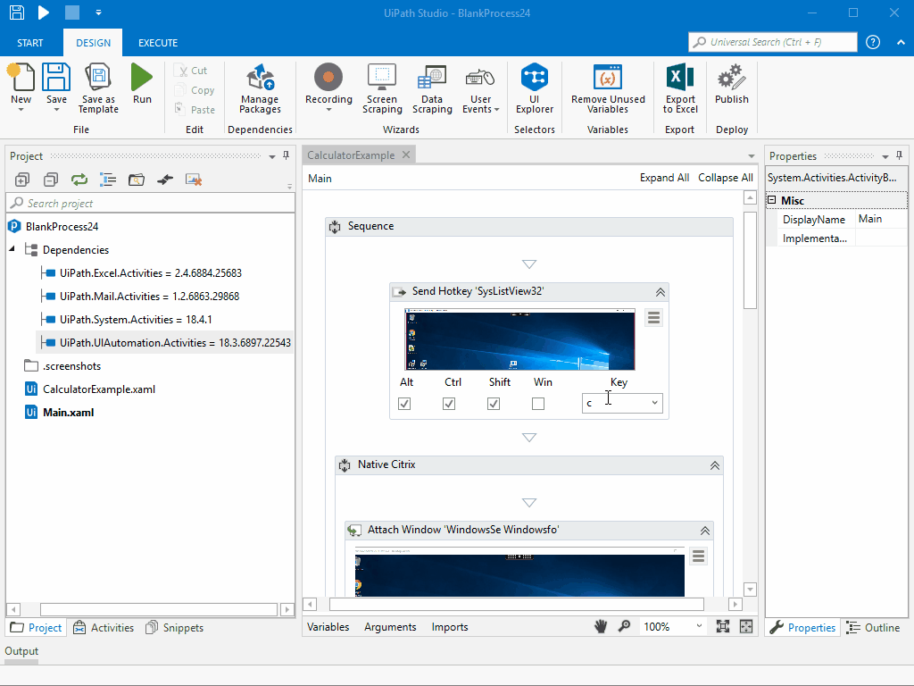Refresh the Project panel

pos(79,180)
